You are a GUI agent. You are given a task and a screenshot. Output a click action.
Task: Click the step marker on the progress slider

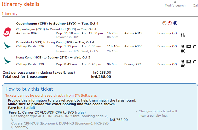[x=175, y=2]
